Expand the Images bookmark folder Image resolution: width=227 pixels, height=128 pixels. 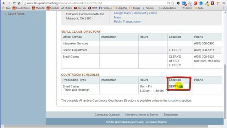pyautogui.click(x=135, y=8)
